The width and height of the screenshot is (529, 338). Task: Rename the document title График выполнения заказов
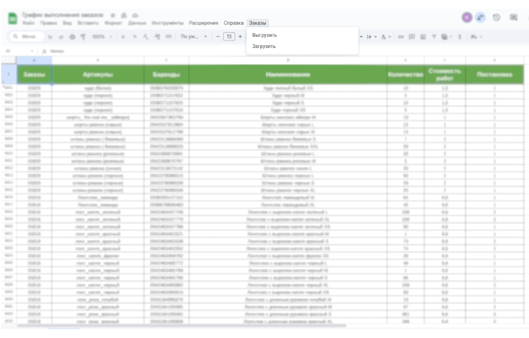point(63,15)
